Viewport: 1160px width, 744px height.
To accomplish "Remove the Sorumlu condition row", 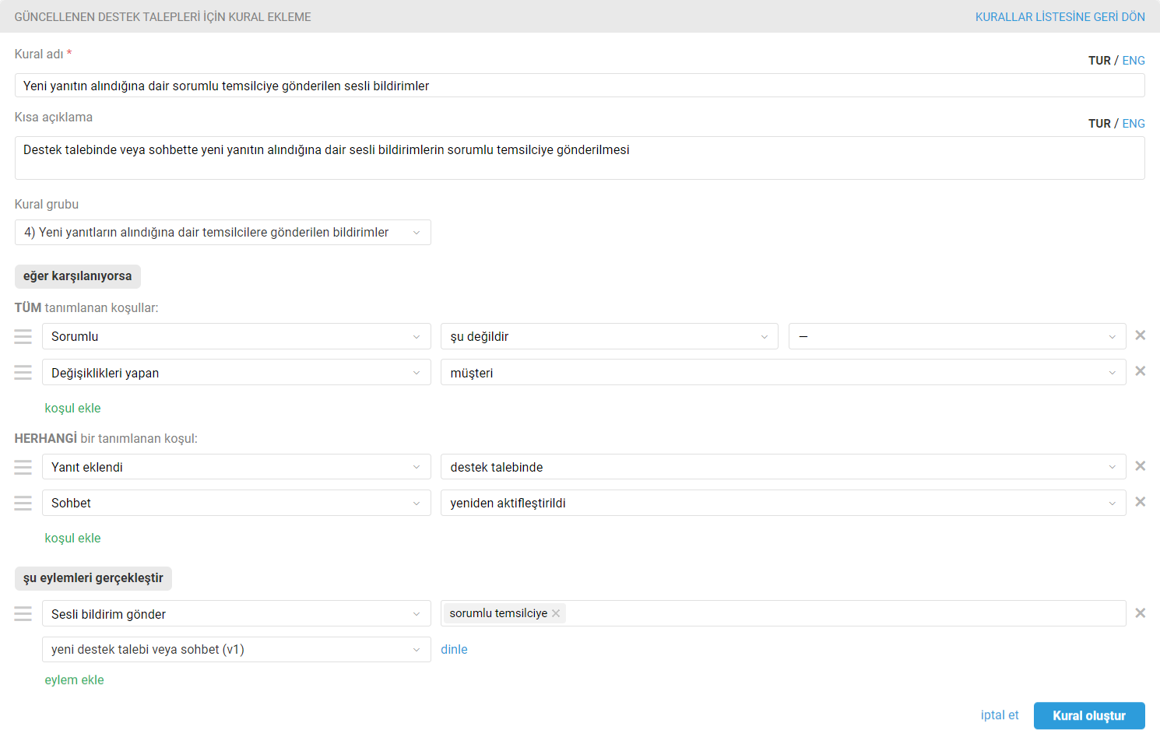I will [1140, 335].
